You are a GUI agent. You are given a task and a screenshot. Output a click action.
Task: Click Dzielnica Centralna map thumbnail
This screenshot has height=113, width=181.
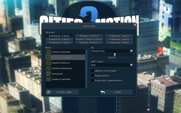click(x=48, y=52)
